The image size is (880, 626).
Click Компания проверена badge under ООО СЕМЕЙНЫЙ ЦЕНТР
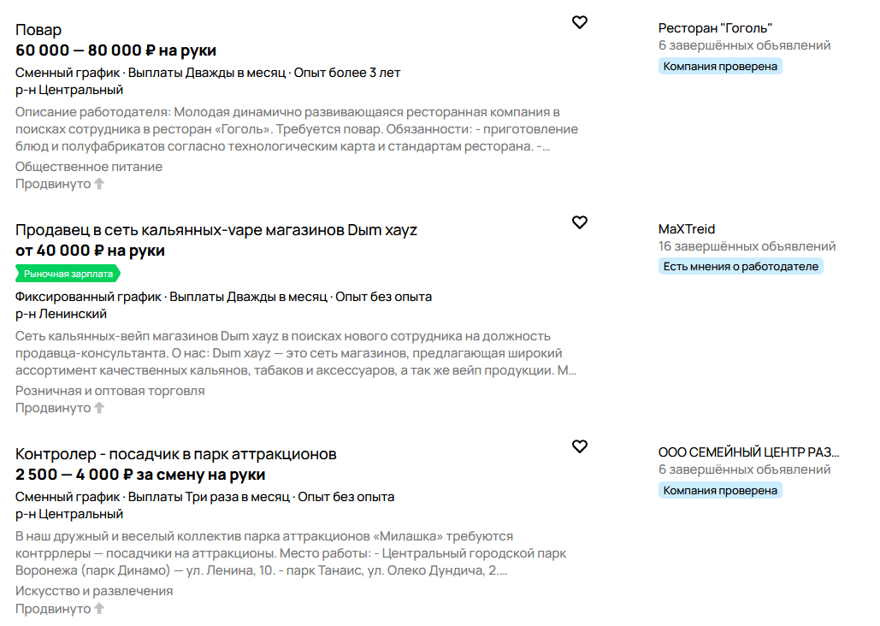[720, 490]
